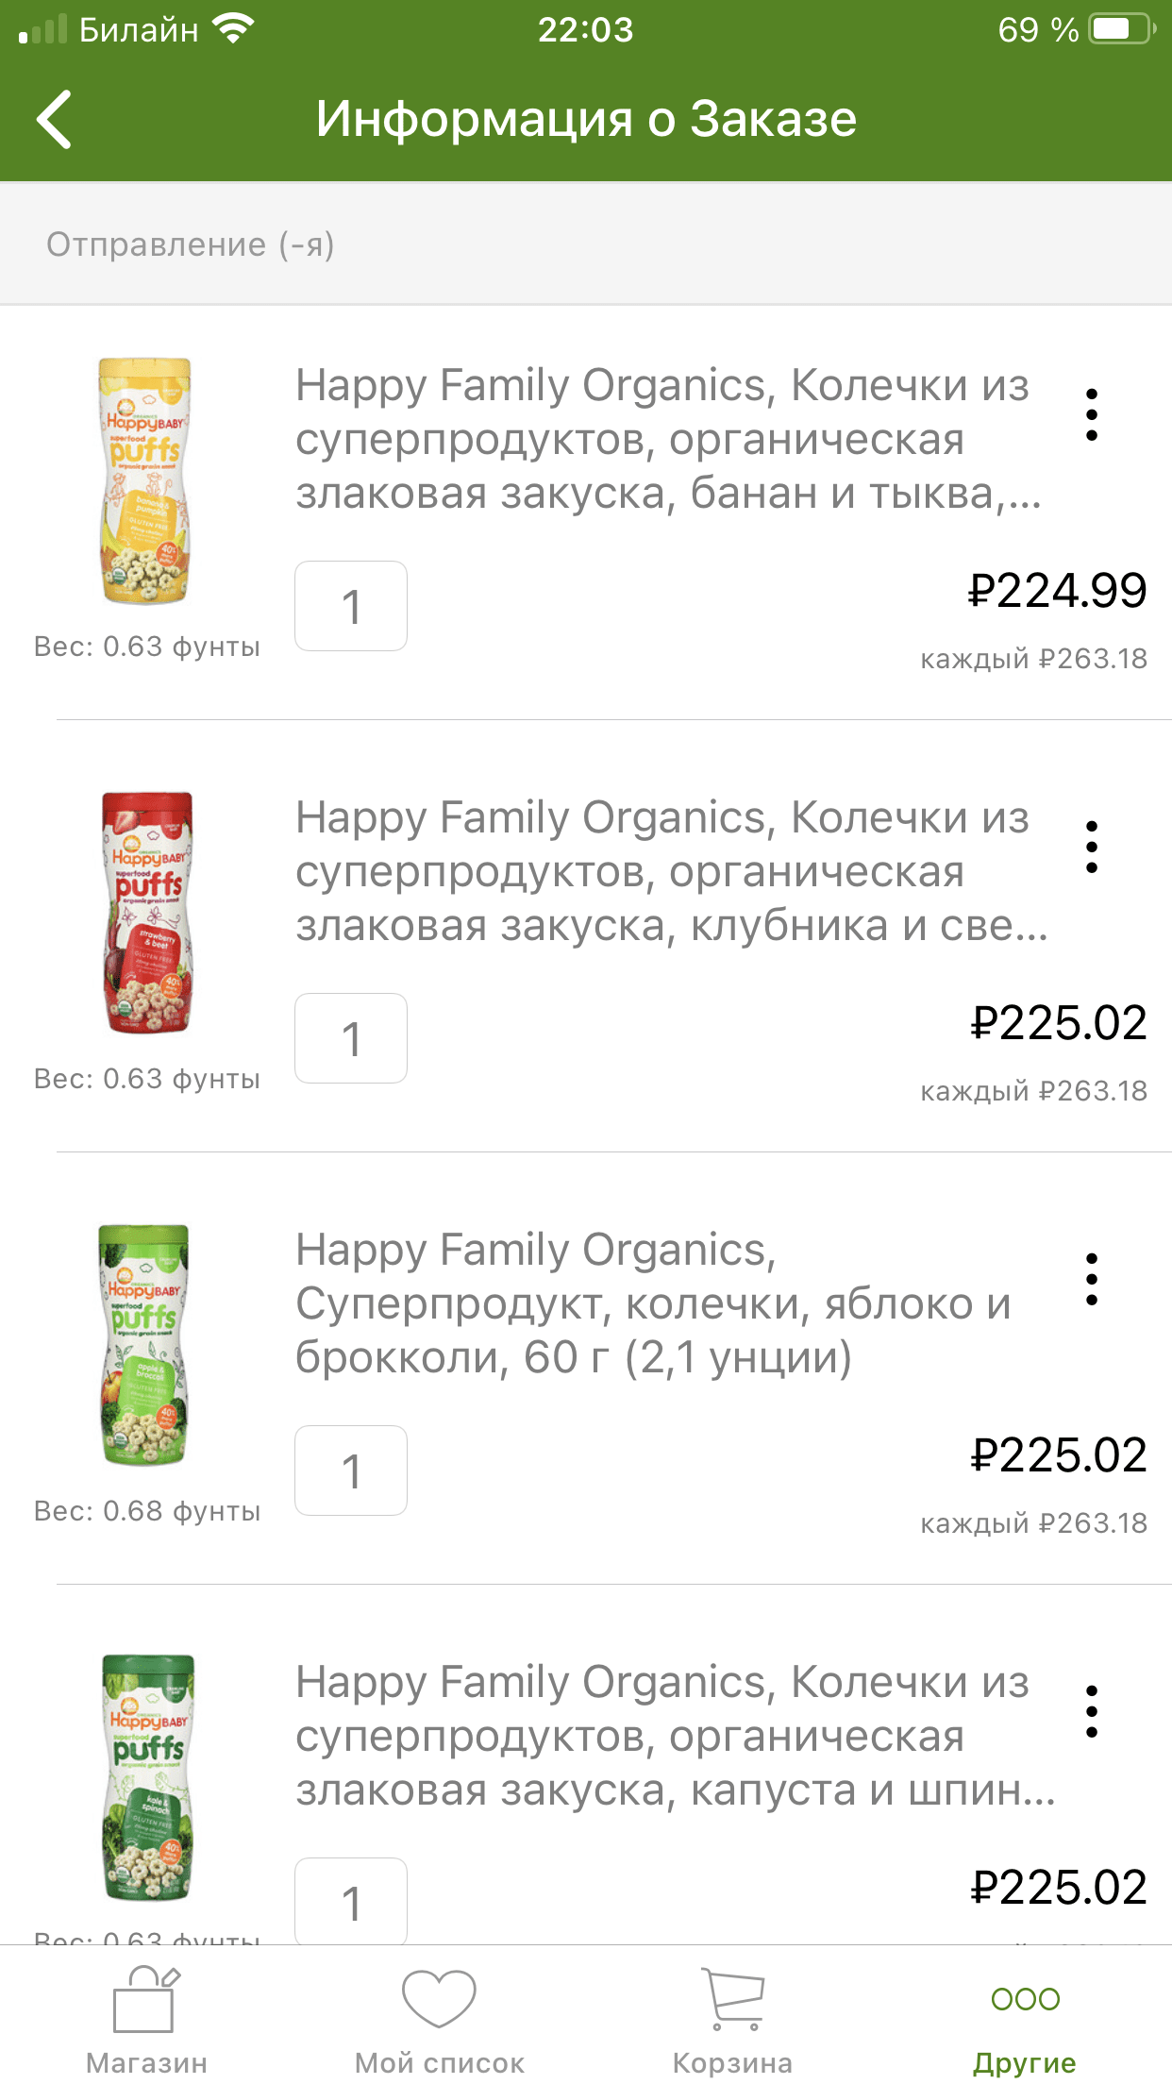Open three-dot menu for kale spinach puffs
Viewport: 1172px width, 2084px height.
tap(1091, 1711)
